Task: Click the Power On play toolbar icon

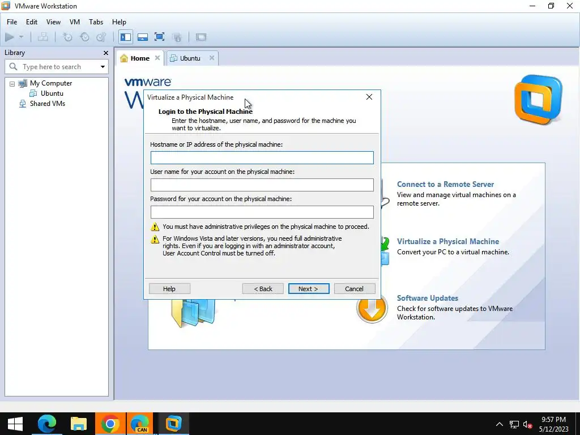Action: [10, 37]
